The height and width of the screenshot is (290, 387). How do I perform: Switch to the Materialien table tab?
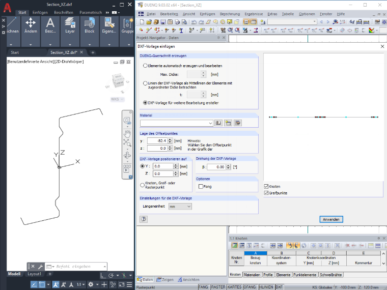coord(252,275)
